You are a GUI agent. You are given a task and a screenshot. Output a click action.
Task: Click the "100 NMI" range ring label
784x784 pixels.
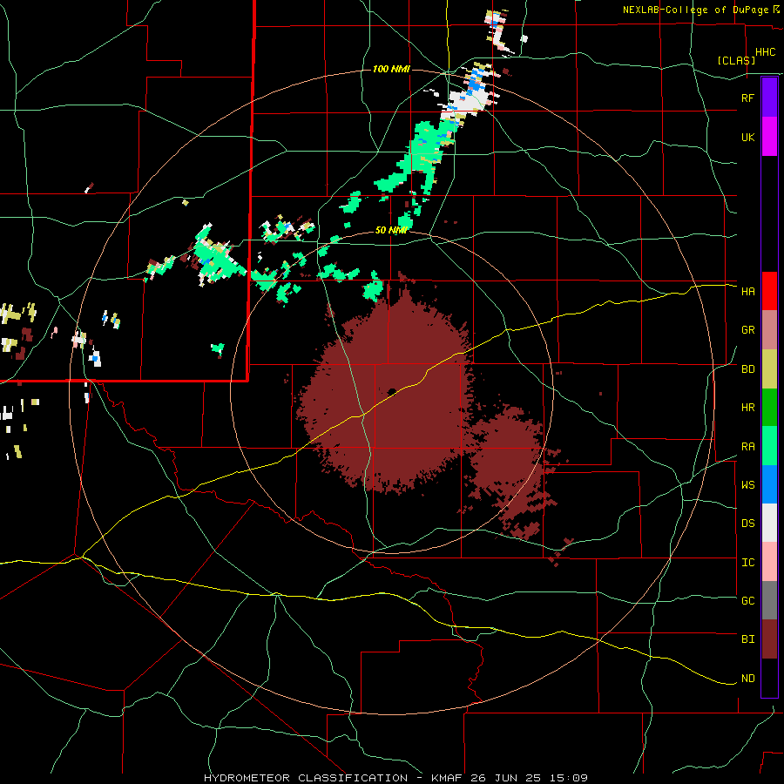(391, 69)
